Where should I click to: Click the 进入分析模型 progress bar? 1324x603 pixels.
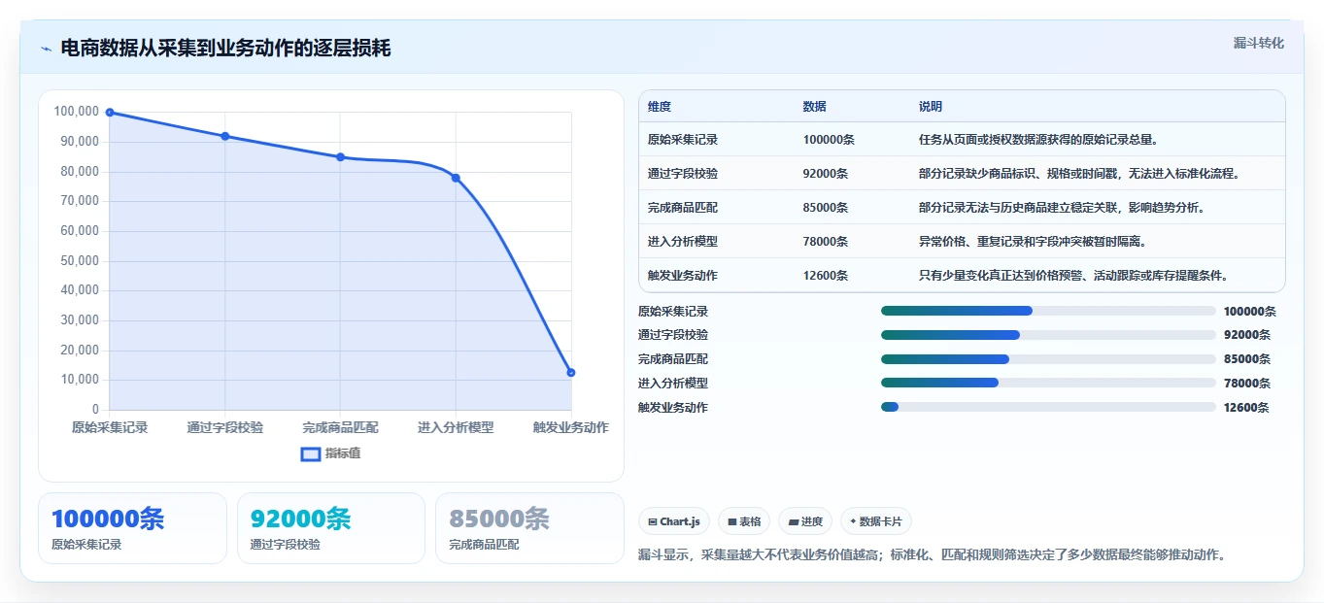(x=1048, y=383)
